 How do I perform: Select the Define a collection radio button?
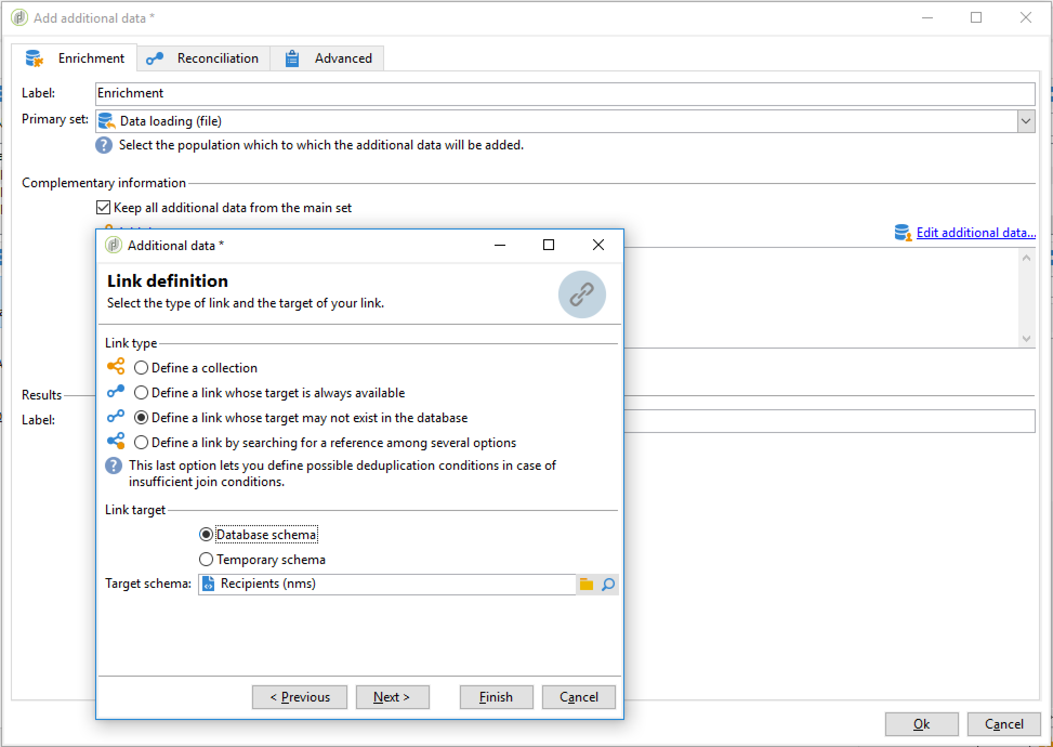[x=141, y=368]
